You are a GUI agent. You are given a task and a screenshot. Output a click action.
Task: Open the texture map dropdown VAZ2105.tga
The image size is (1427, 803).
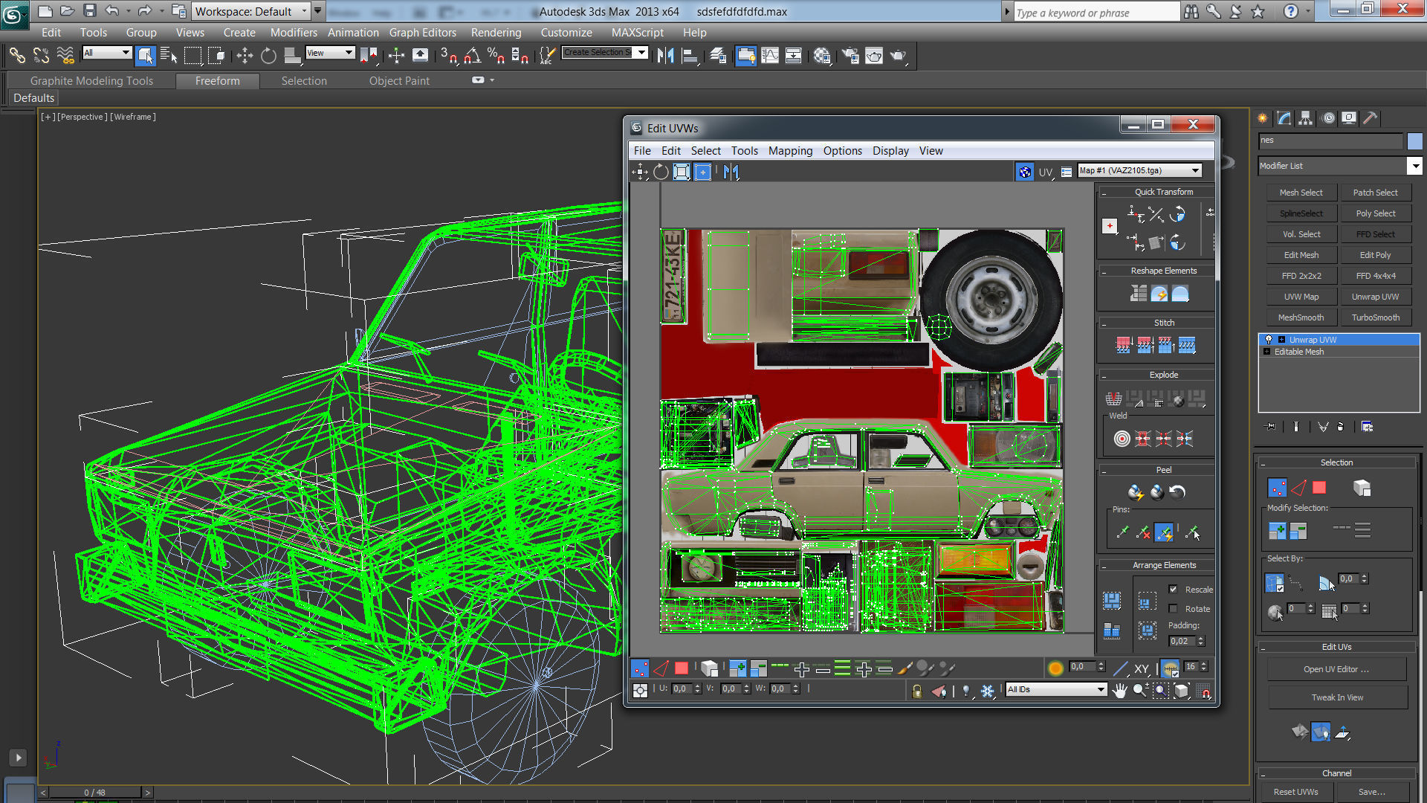[x=1139, y=171]
